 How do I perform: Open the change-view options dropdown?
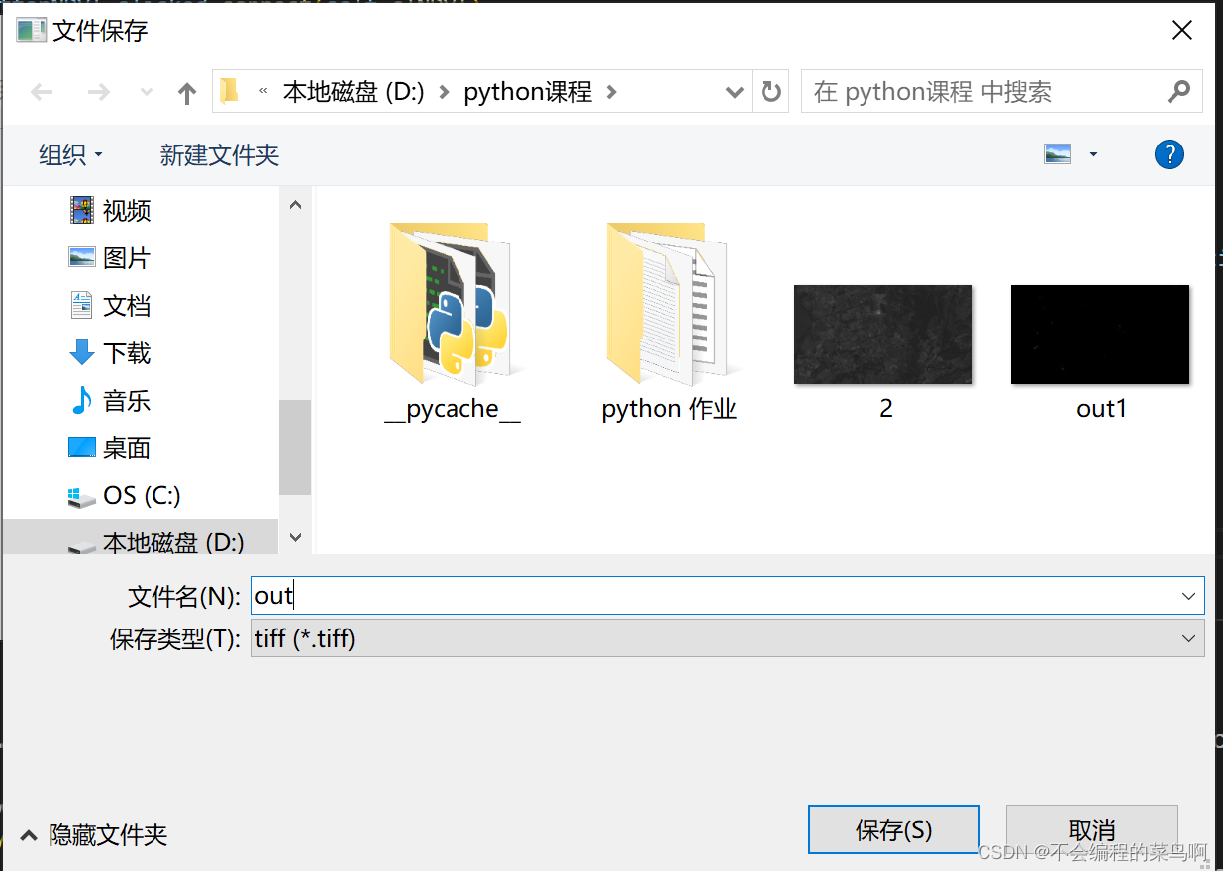1092,154
